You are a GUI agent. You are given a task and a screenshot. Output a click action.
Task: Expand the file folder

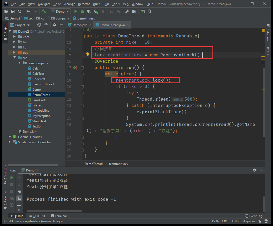point(15,42)
